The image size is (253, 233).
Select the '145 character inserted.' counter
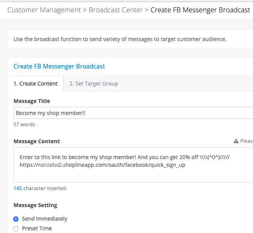click(40, 188)
